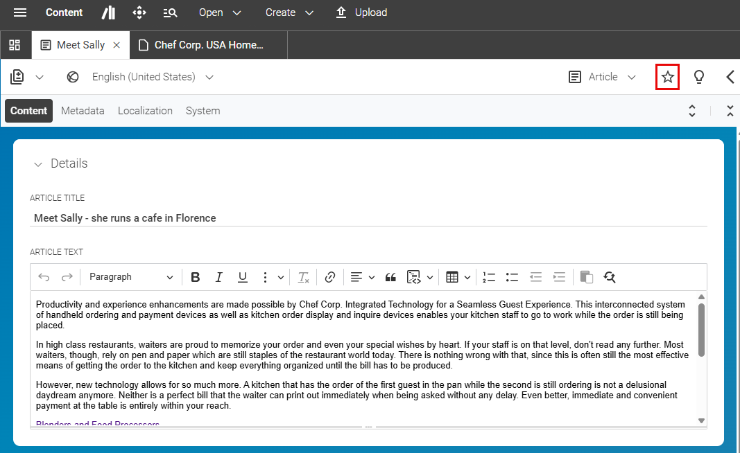Open the hamburger main menu
Image resolution: width=740 pixels, height=453 pixels.
[x=19, y=12]
